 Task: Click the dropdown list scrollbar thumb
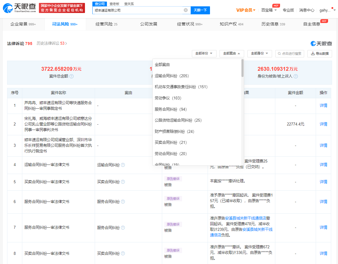[x=242, y=68]
